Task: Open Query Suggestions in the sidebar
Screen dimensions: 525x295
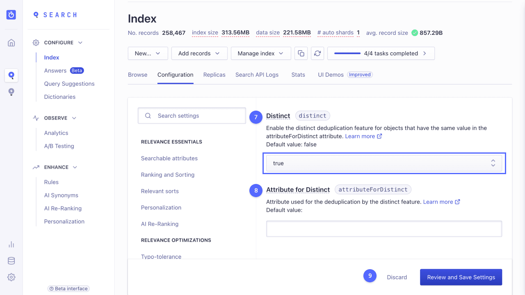Action: click(x=69, y=84)
